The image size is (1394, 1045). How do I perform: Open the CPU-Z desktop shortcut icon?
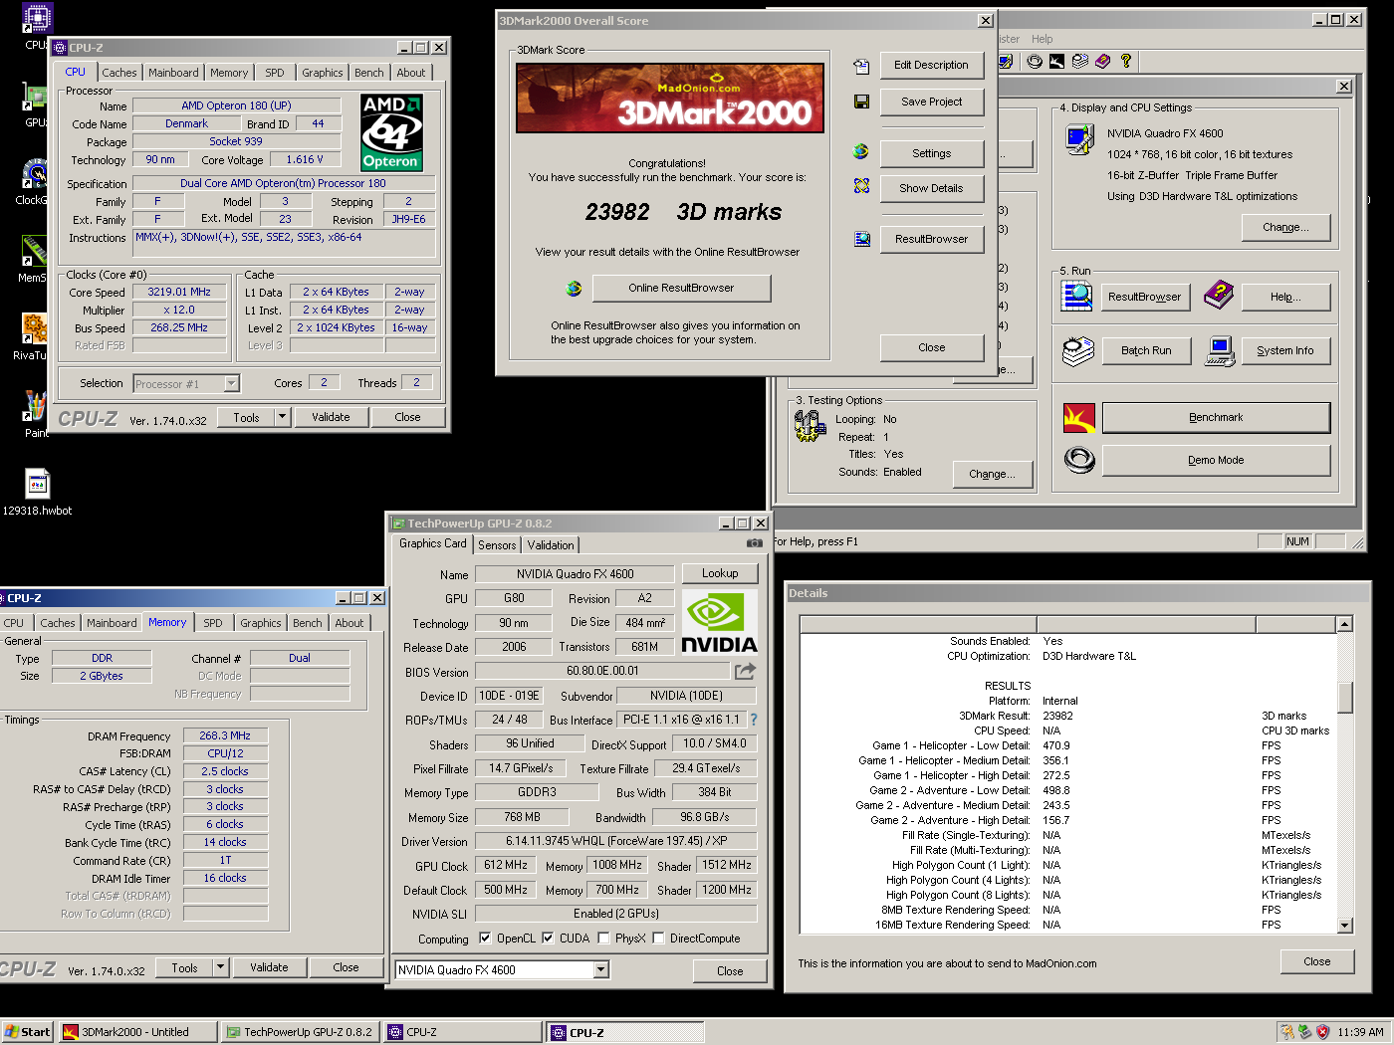coord(37,19)
